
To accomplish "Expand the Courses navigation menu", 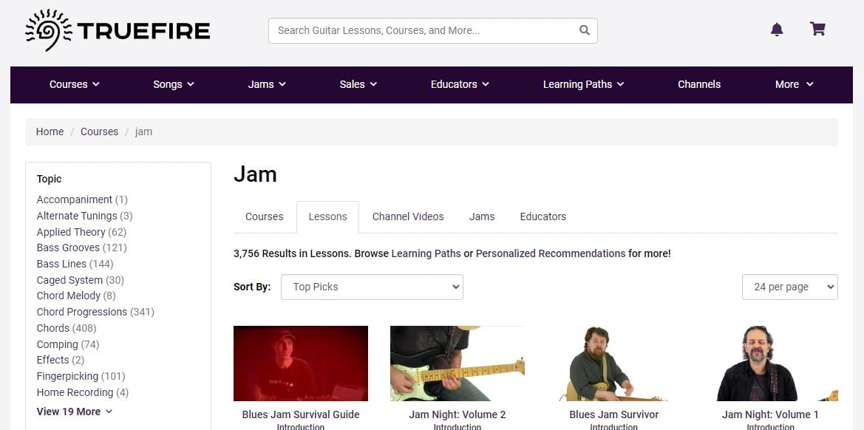I will click(75, 84).
